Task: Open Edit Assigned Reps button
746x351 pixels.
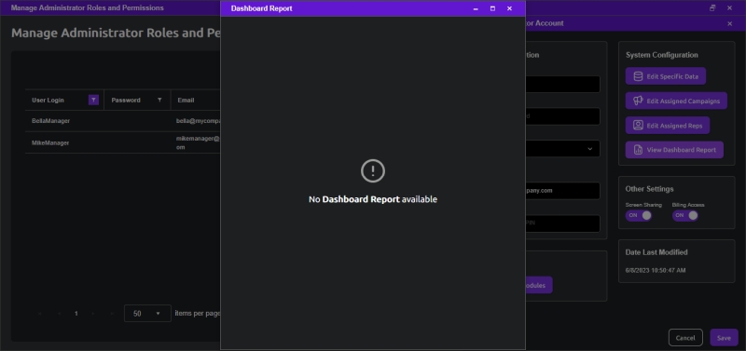Action: (667, 126)
